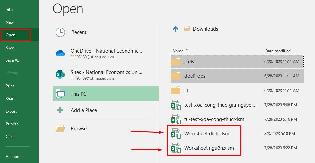315x163 pixels.
Task: Click the Add a Place plus icon
Action: 60,110
